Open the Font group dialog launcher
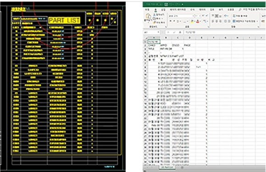Viewport: 266px width, 172px height. coord(209,27)
